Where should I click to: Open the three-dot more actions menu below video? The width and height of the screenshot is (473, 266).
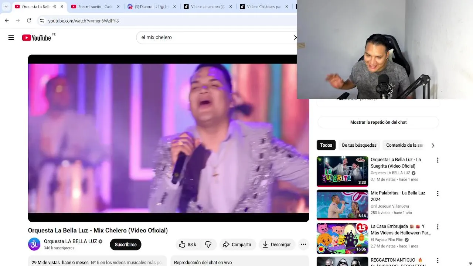click(303, 245)
